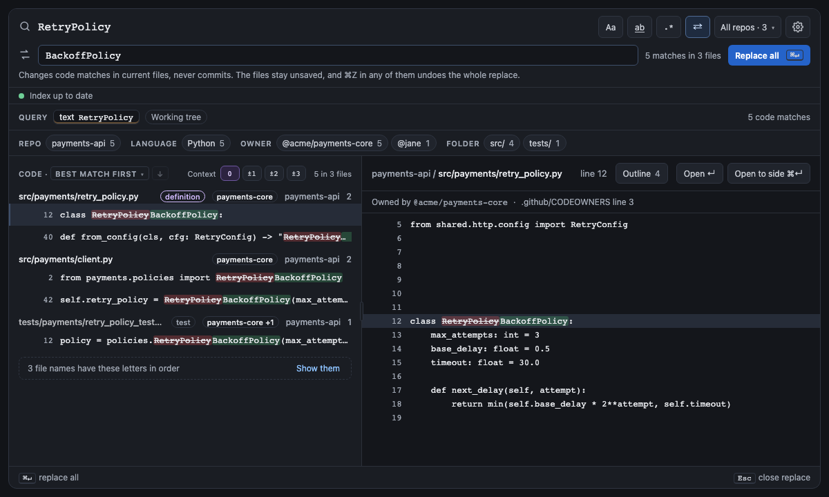Click the @acme/payments-core owner in preview
The height and width of the screenshot is (497, 829).
pos(461,202)
